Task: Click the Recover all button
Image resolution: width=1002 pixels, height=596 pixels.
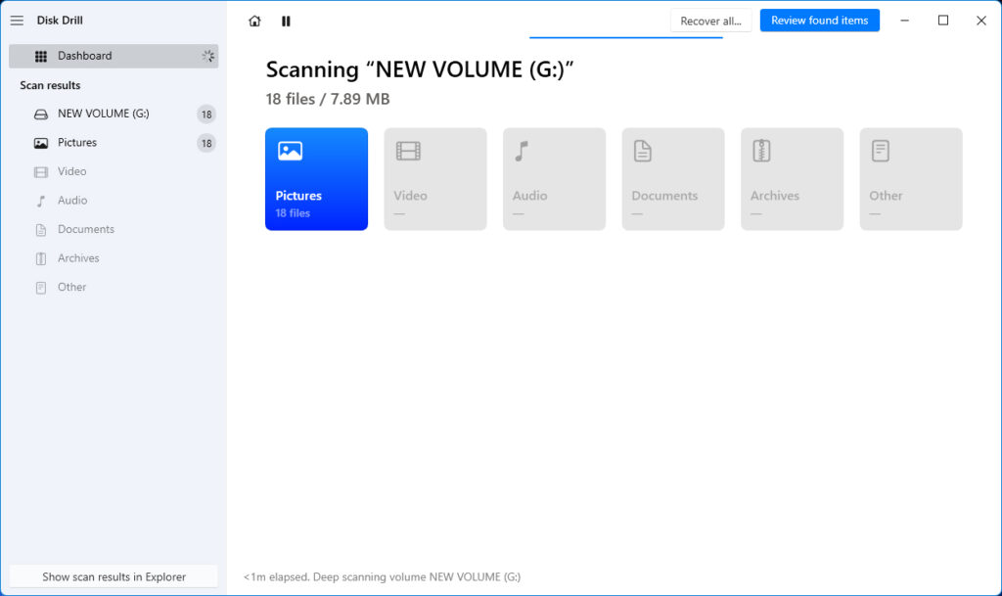Action: [710, 20]
